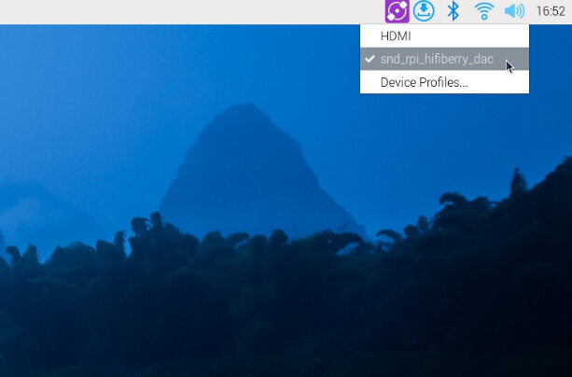This screenshot has width=572, height=377.
Task: Open the Wi-Fi networks icon
Action: coord(483,11)
